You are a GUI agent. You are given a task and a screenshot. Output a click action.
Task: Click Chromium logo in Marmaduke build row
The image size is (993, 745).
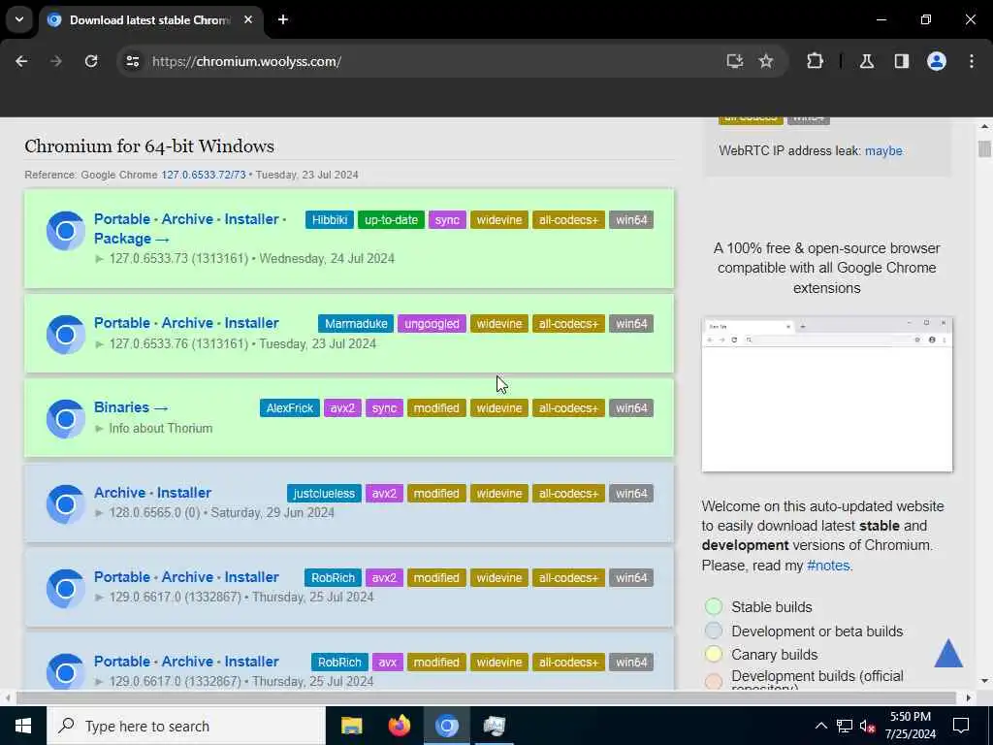click(66, 334)
